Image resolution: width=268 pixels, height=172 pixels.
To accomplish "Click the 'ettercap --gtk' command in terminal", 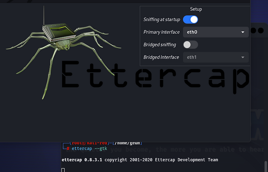I will pyautogui.click(x=89, y=148).
